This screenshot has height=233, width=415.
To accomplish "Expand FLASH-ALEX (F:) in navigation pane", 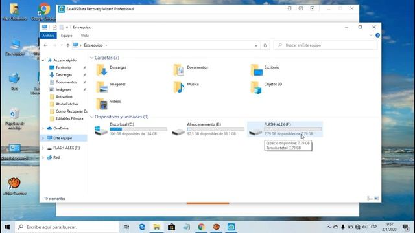I will (43, 148).
